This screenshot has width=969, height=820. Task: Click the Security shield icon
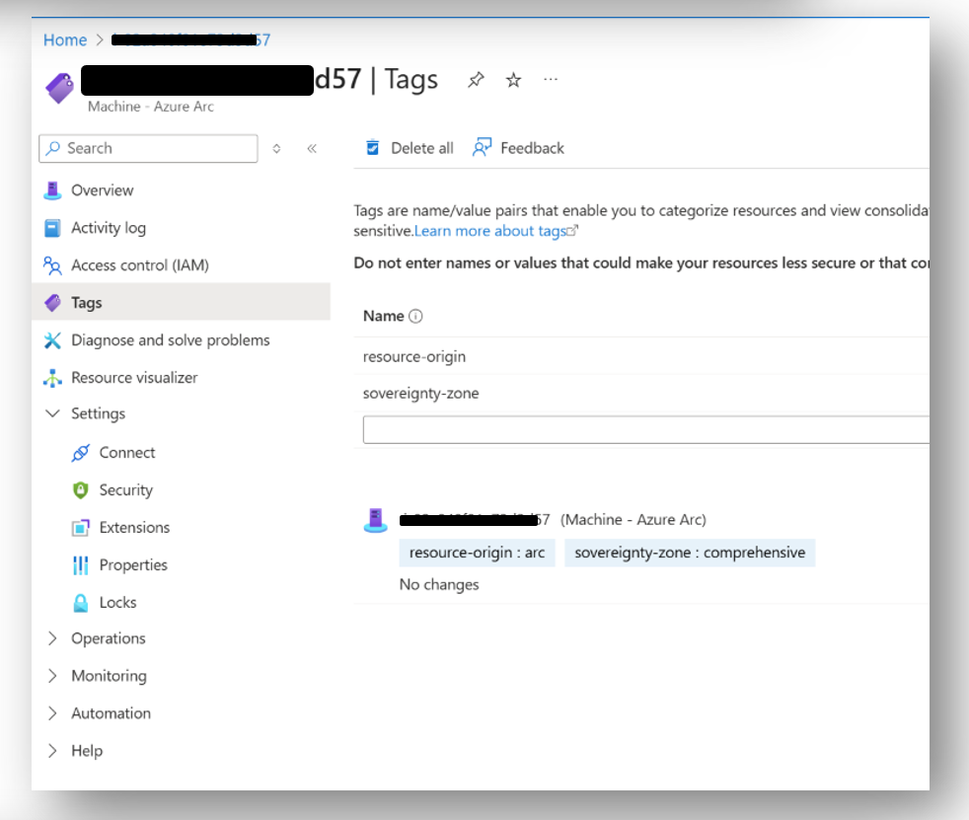[80, 490]
